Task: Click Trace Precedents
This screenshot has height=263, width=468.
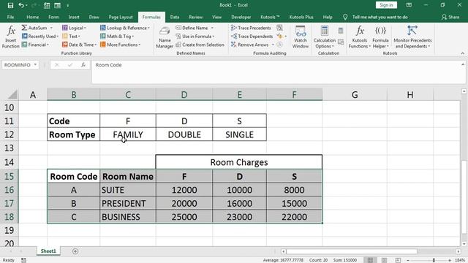Action: (x=251, y=28)
